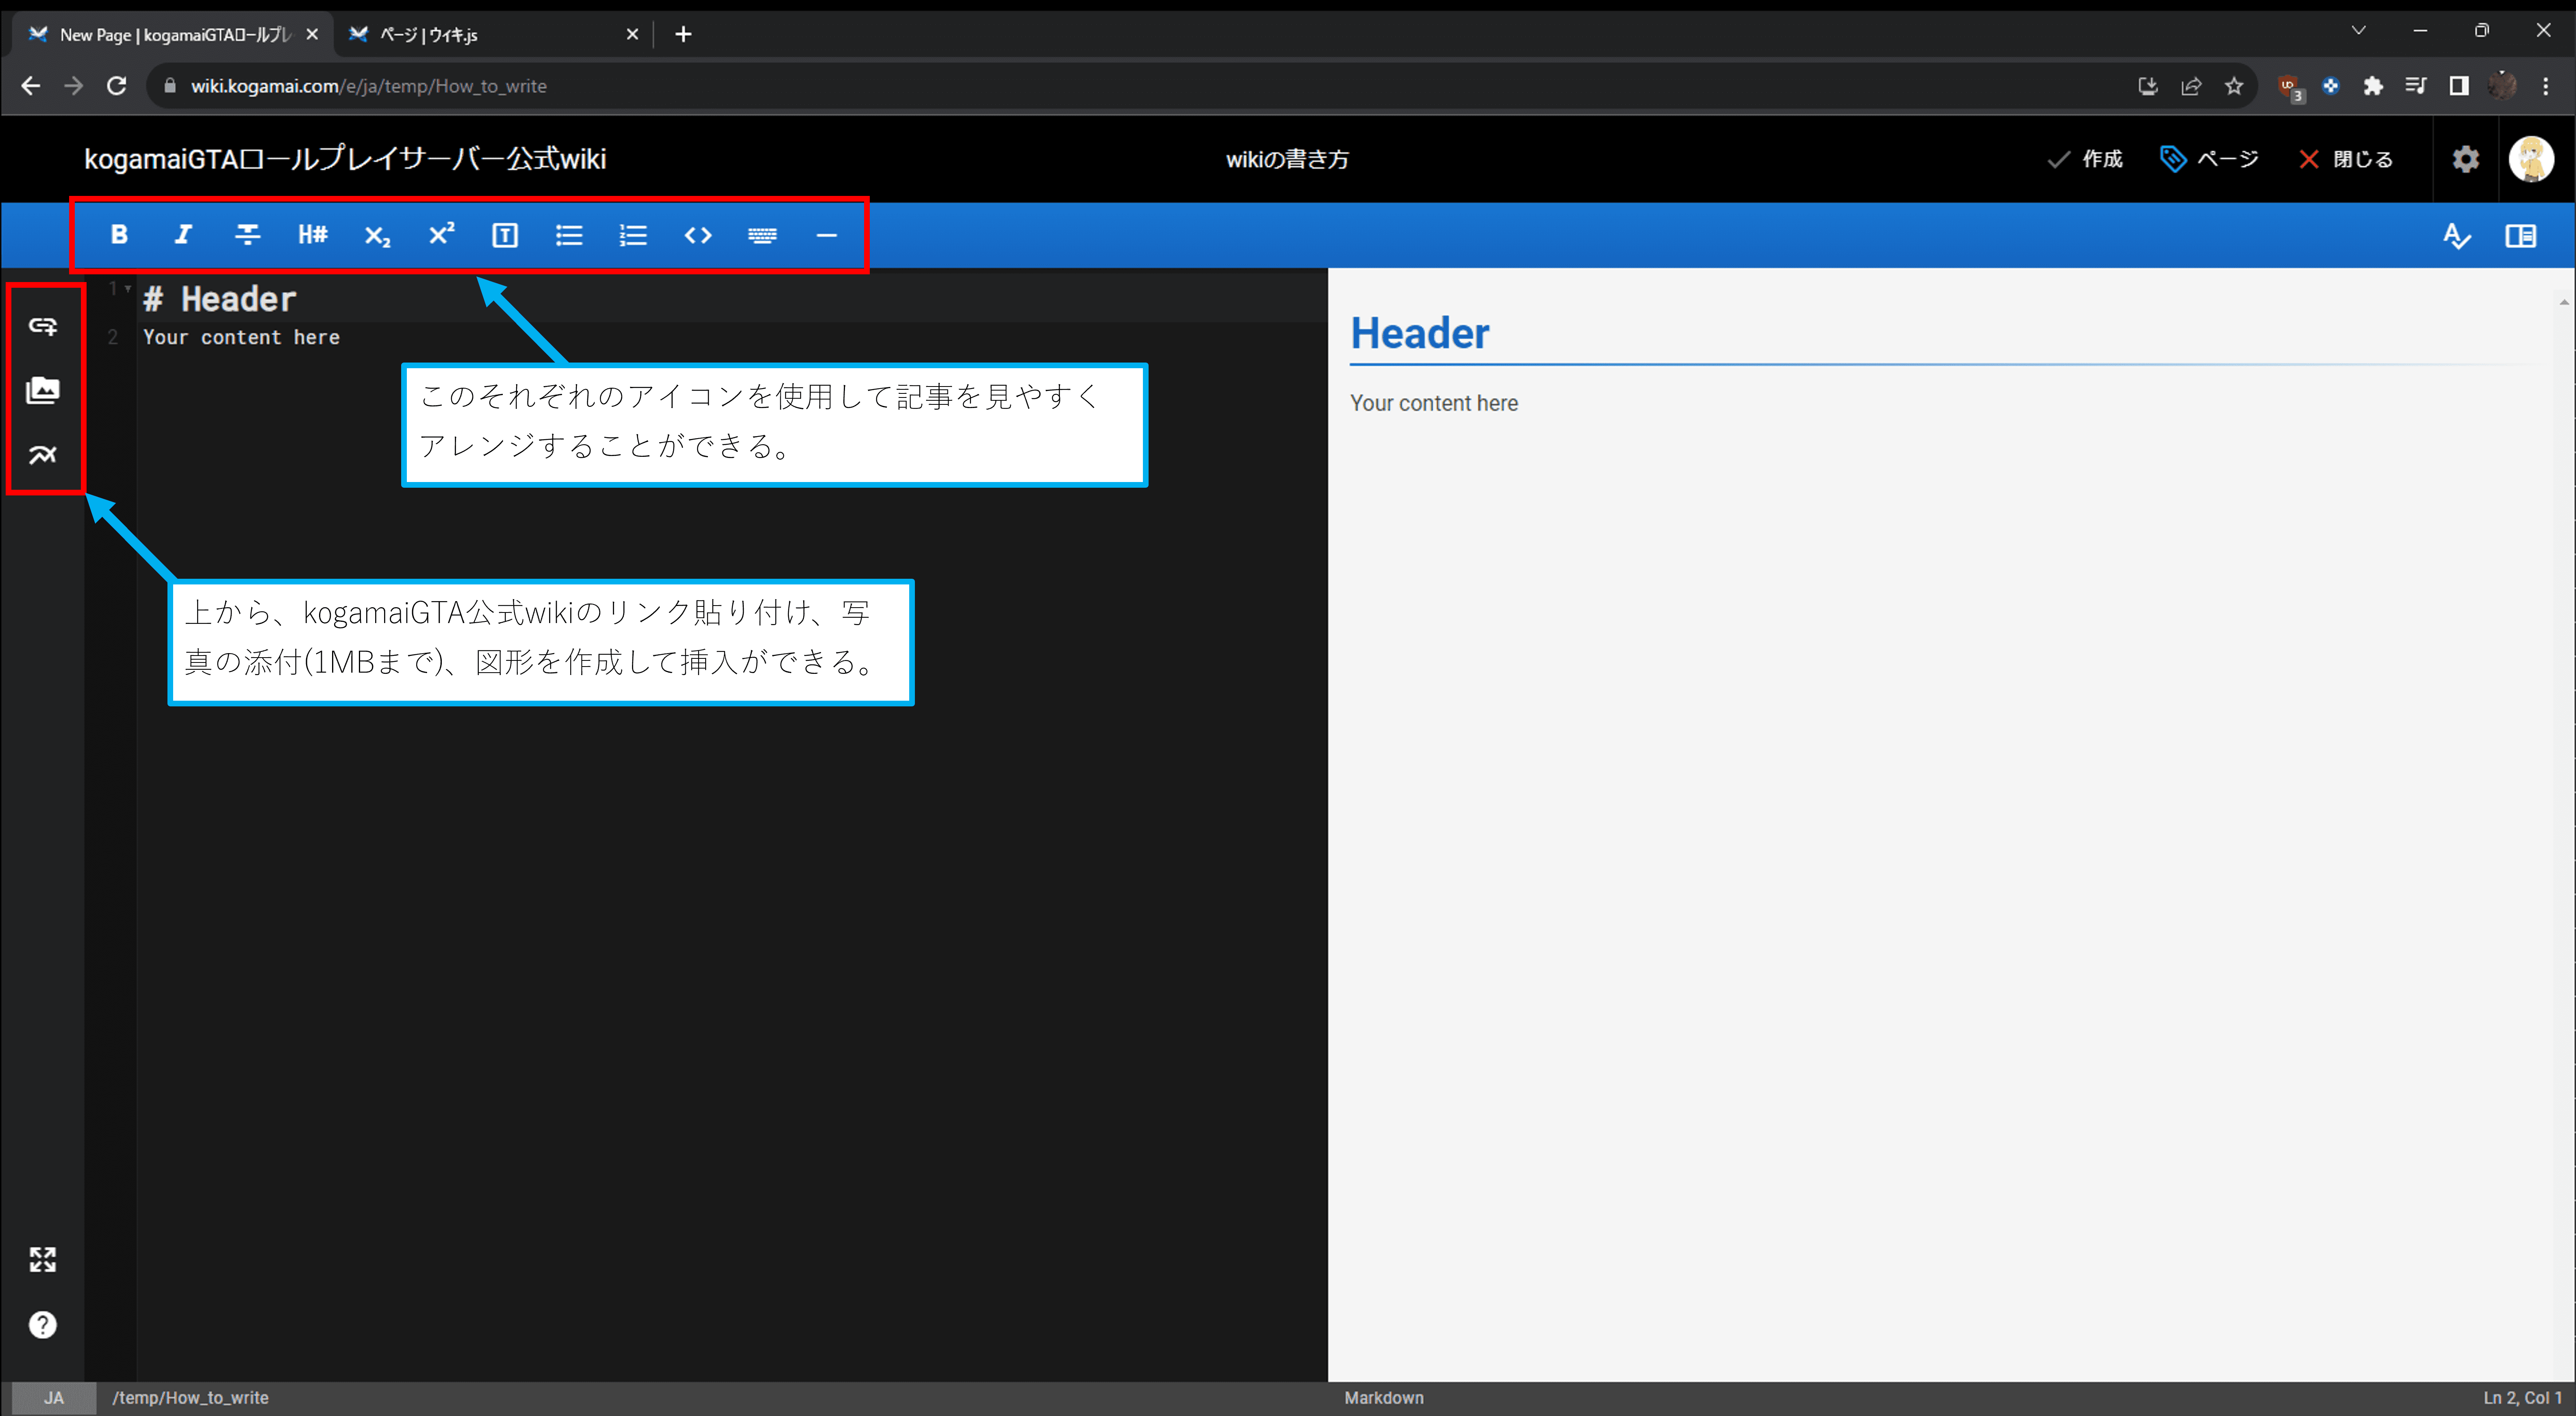Apply subscript formatting

click(377, 236)
